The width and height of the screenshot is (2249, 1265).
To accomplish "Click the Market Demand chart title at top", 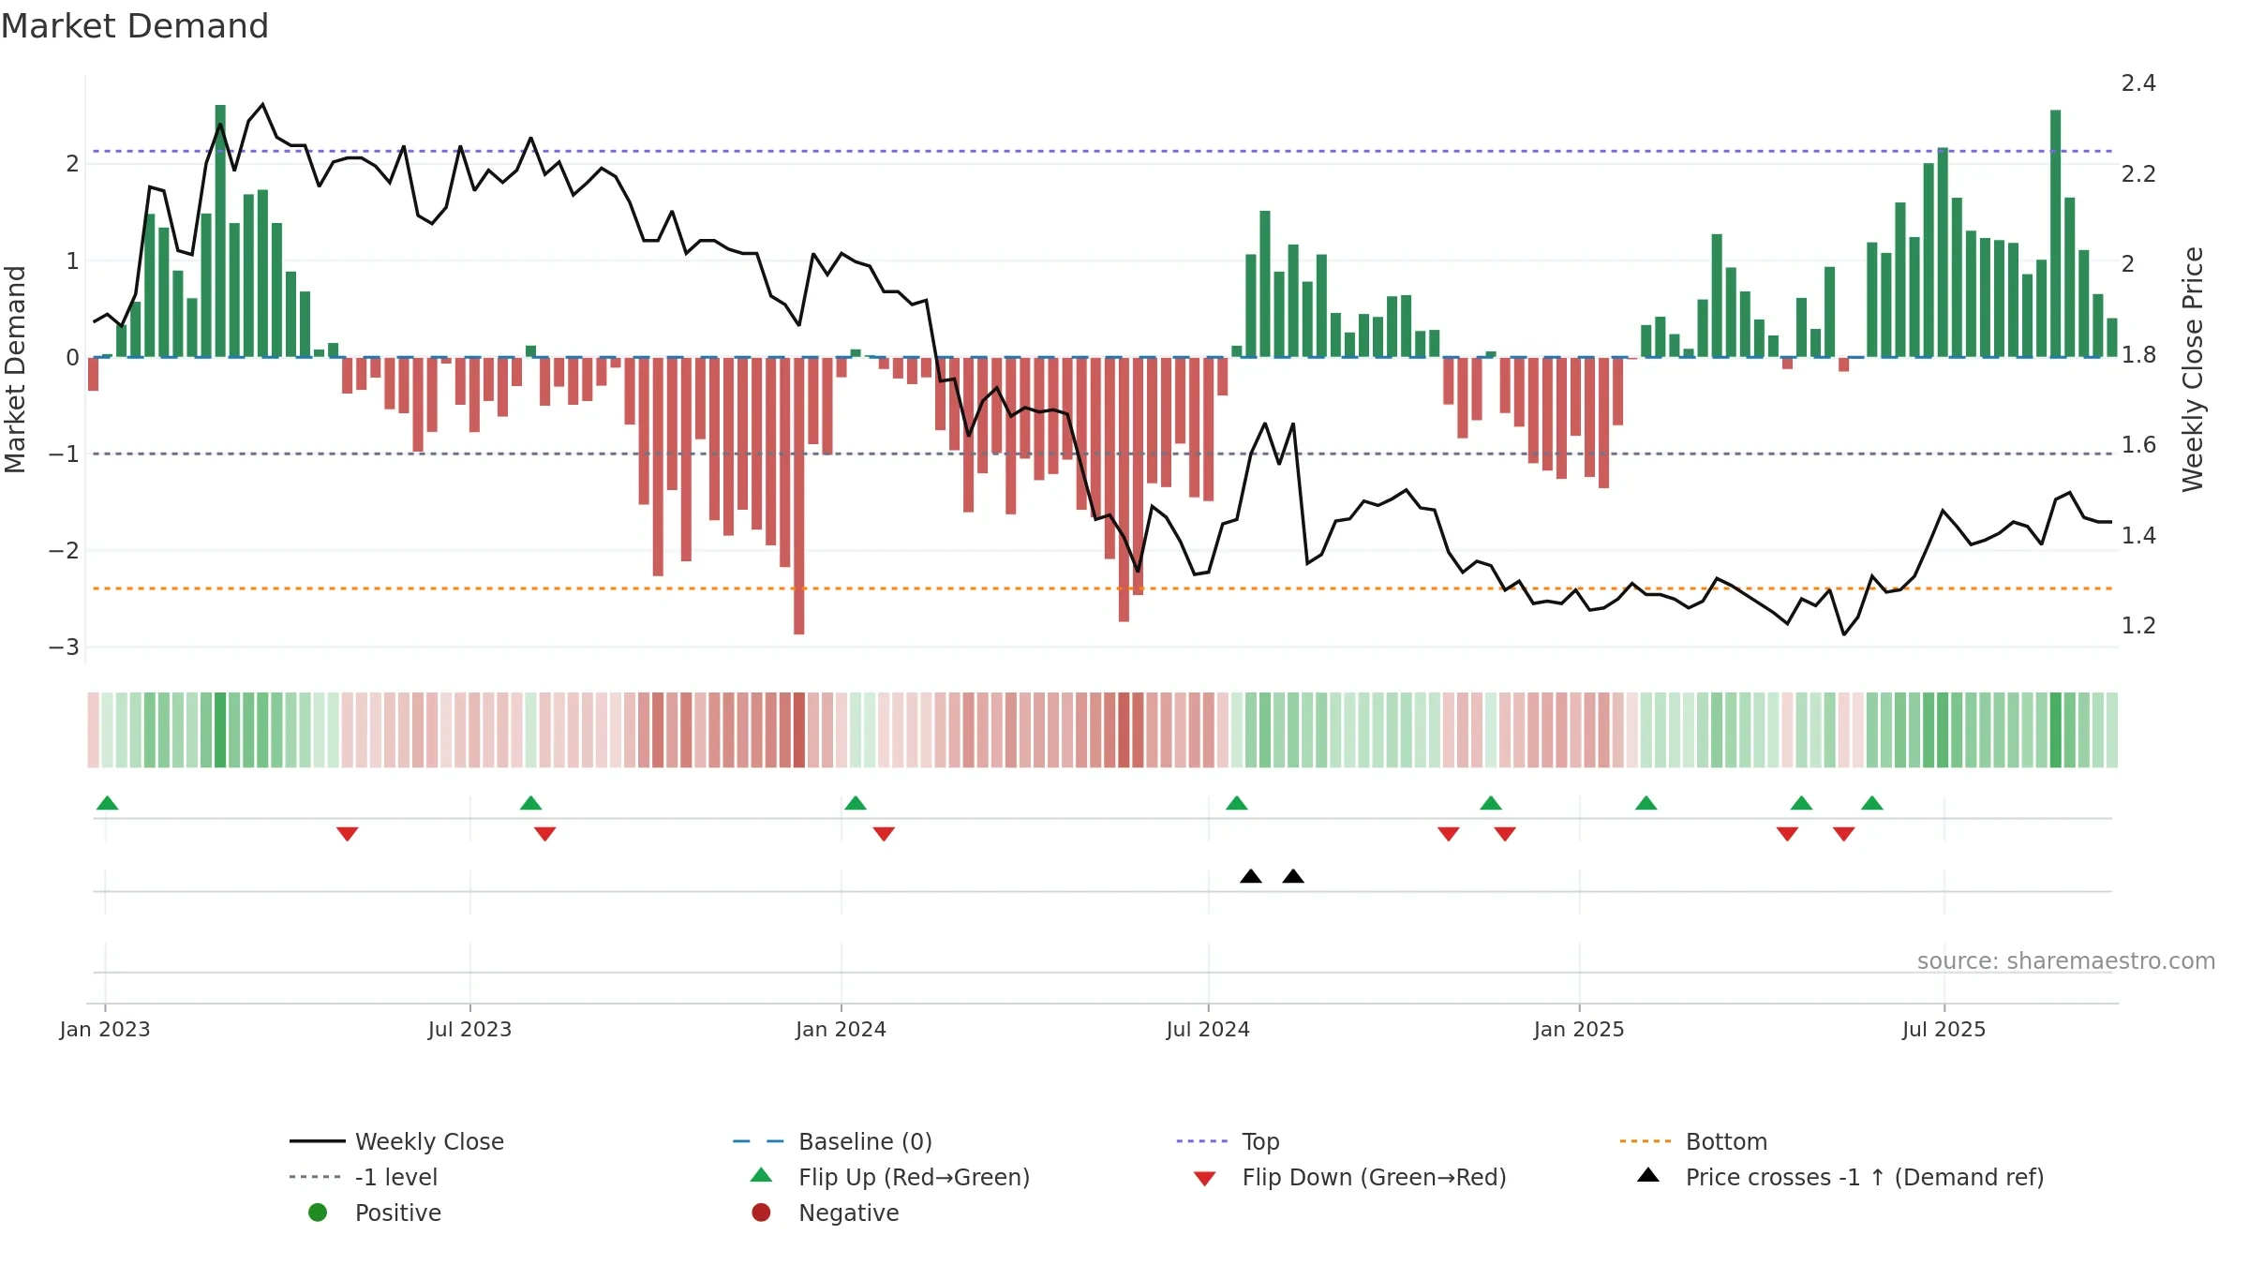I will (135, 26).
